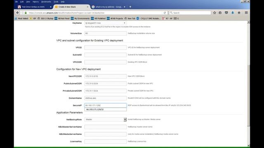Go back with the browser back arrow

(17, 13)
